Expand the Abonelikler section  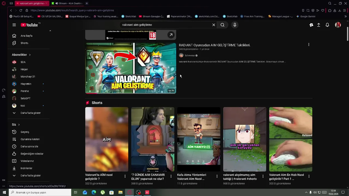pyautogui.click(x=21, y=55)
